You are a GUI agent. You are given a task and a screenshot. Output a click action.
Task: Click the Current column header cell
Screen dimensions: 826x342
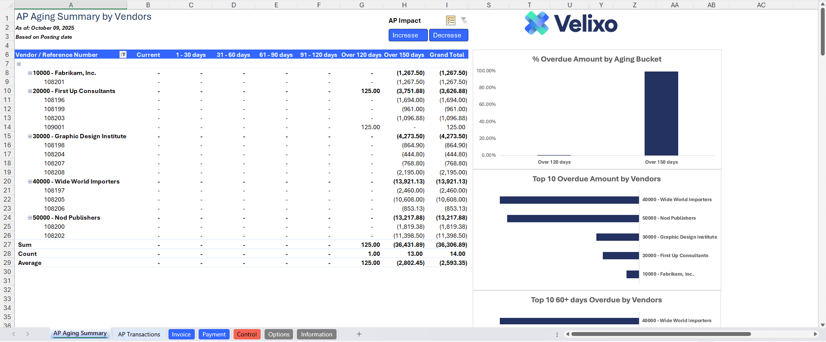[x=148, y=55]
